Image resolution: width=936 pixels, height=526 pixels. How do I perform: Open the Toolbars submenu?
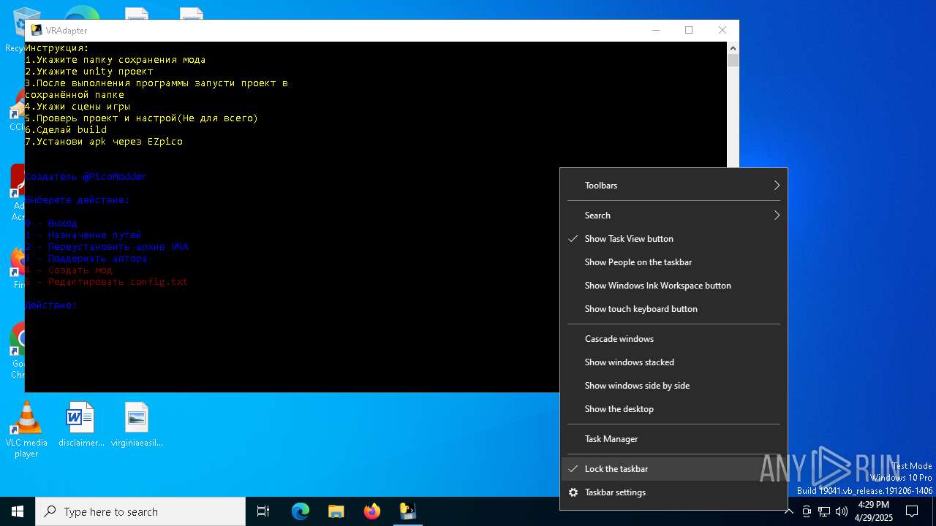(673, 186)
